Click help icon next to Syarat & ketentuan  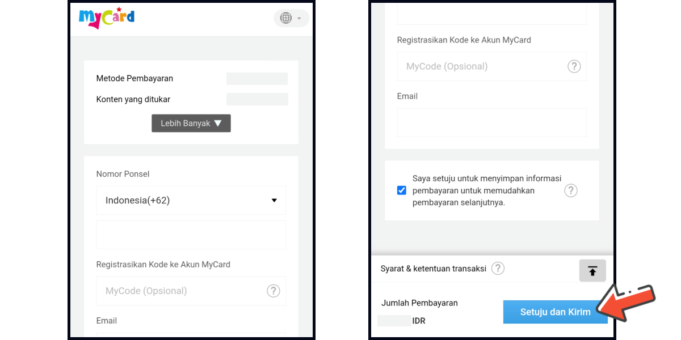click(498, 269)
